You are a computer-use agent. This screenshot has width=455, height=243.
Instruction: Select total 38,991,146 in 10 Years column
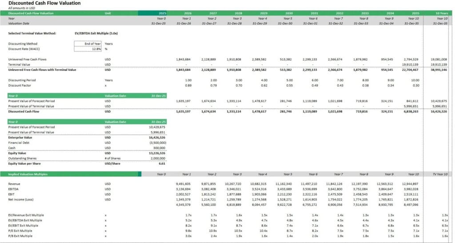439,70
